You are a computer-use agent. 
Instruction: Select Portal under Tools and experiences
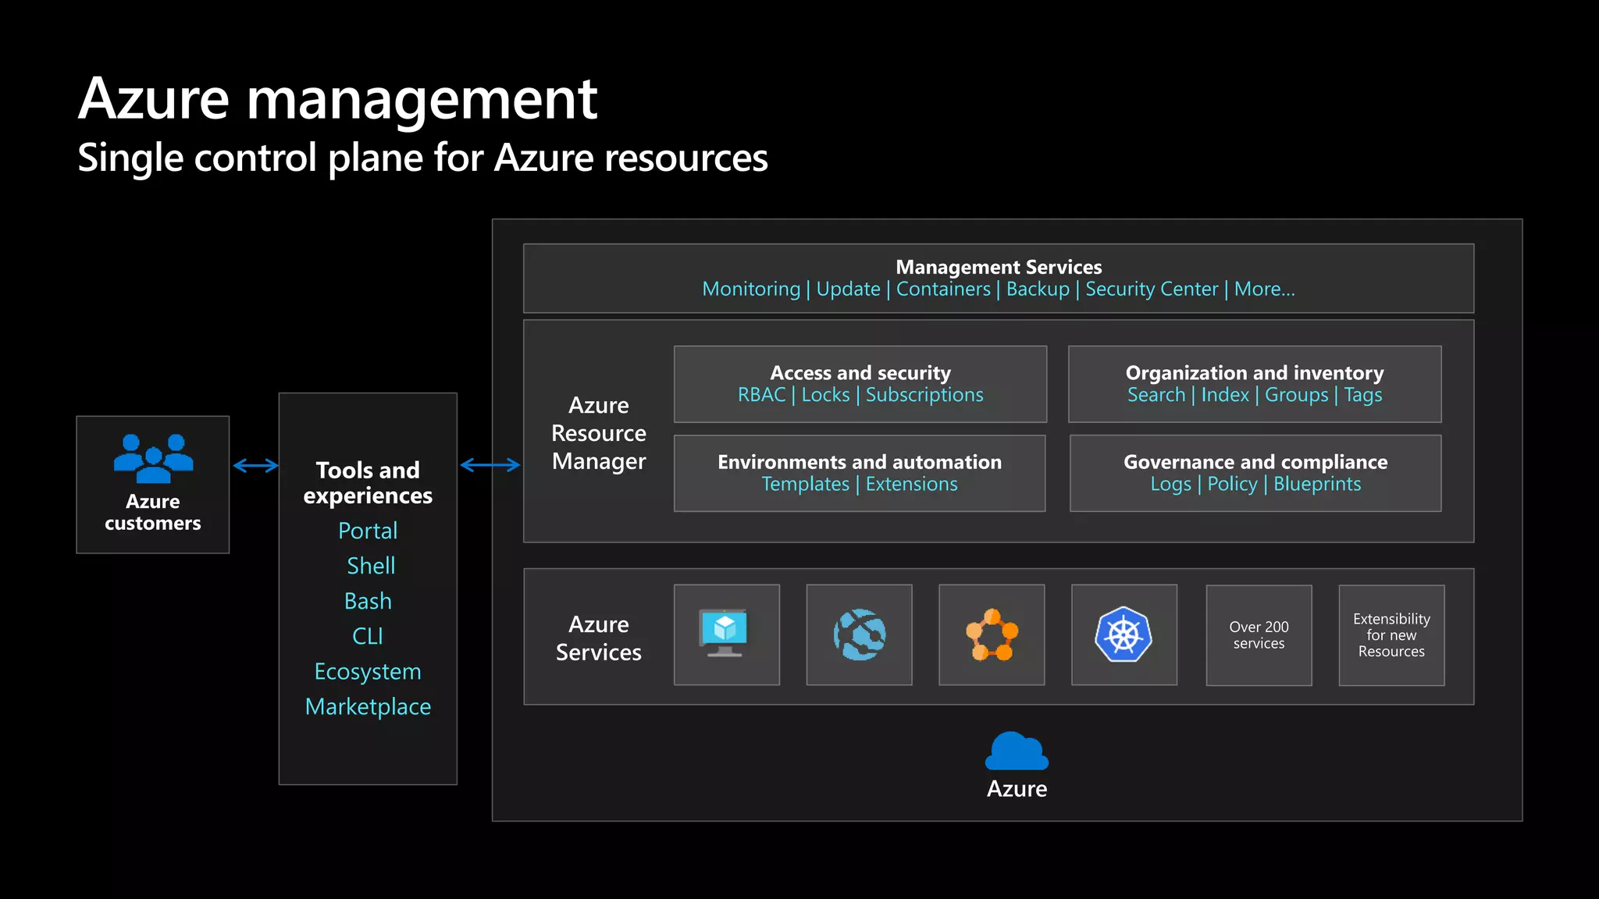[368, 531]
